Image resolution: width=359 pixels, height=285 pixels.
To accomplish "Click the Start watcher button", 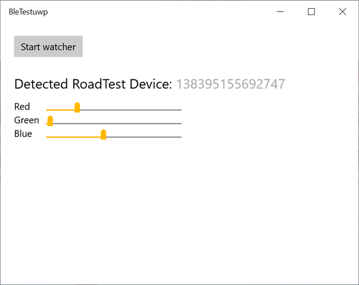I will tap(48, 47).
